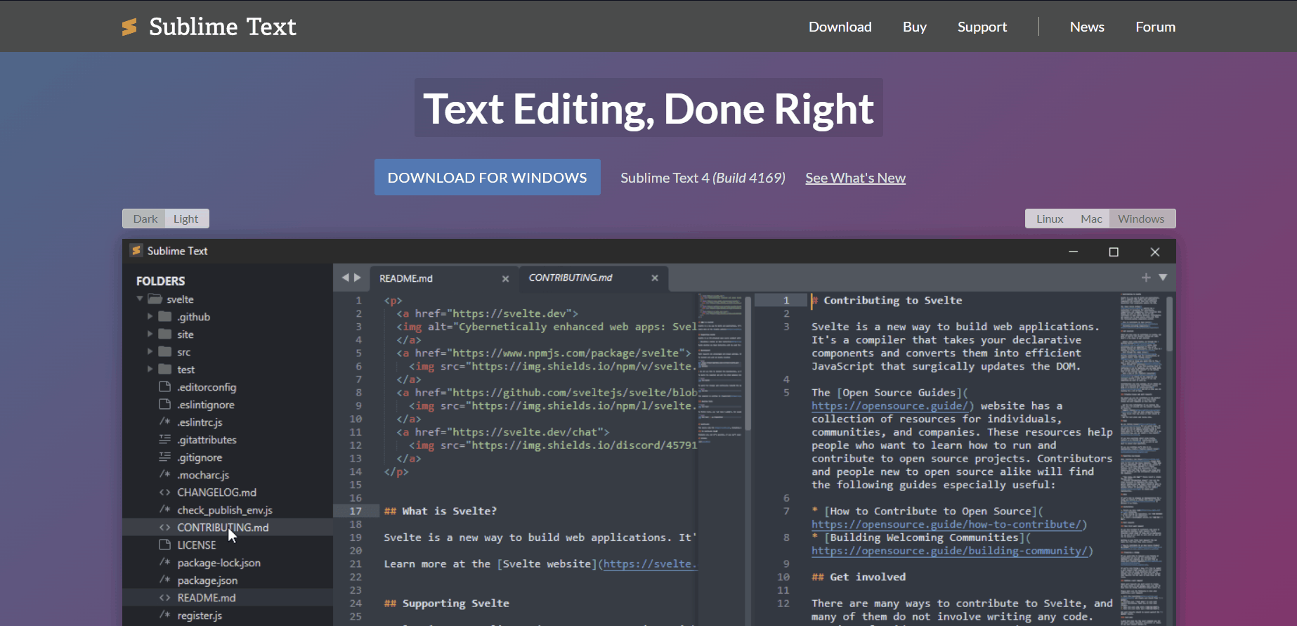Image resolution: width=1297 pixels, height=626 pixels.
Task: Open the Support menu item
Action: (x=982, y=27)
